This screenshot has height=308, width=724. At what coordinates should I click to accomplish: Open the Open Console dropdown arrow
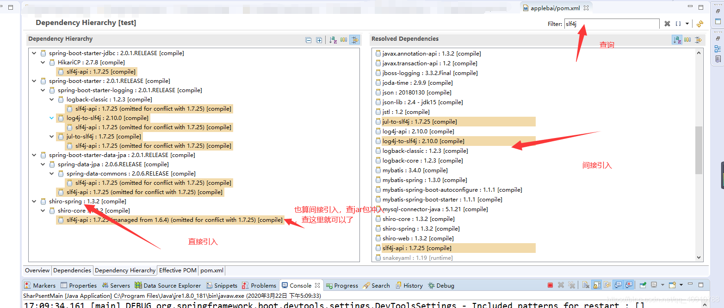coord(681,285)
